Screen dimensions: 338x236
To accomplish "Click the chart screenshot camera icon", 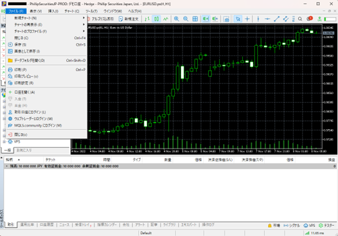I will tap(226, 19).
